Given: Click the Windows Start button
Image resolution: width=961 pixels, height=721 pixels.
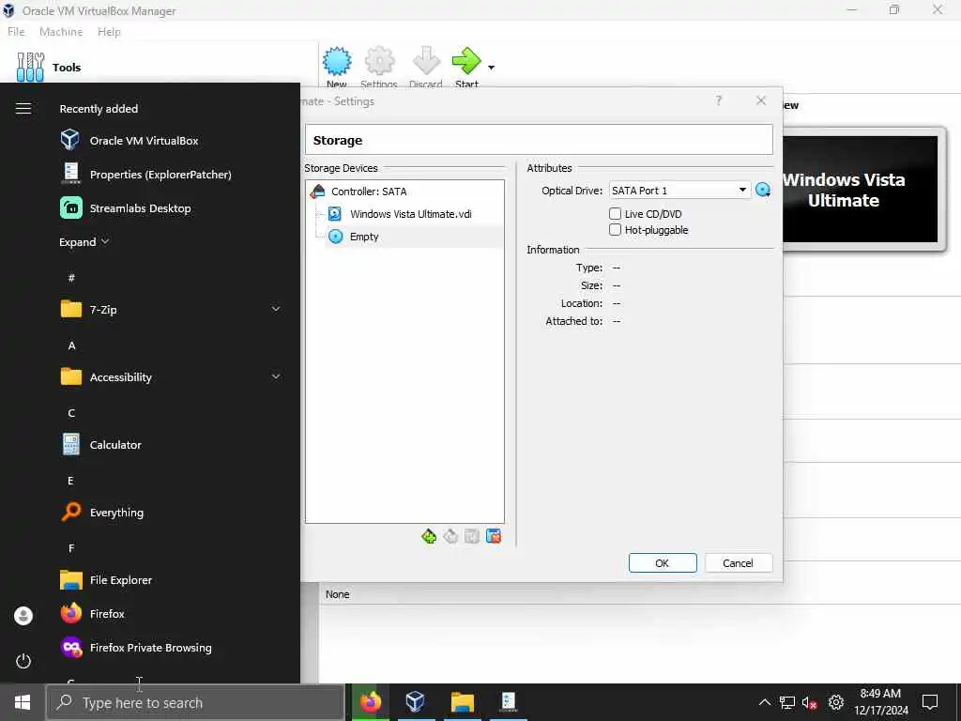Looking at the screenshot, I should pyautogui.click(x=23, y=702).
